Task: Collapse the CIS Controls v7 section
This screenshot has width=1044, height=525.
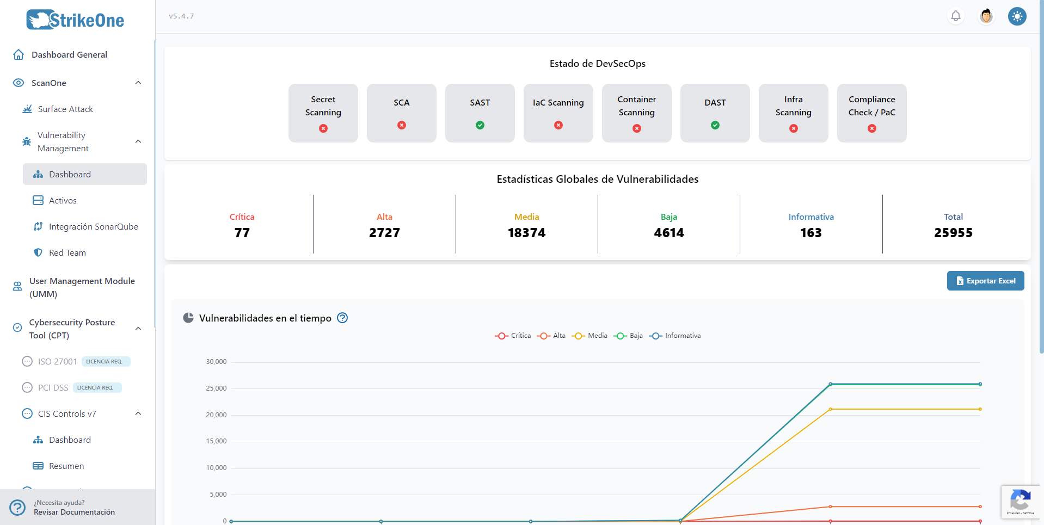Action: click(x=138, y=413)
